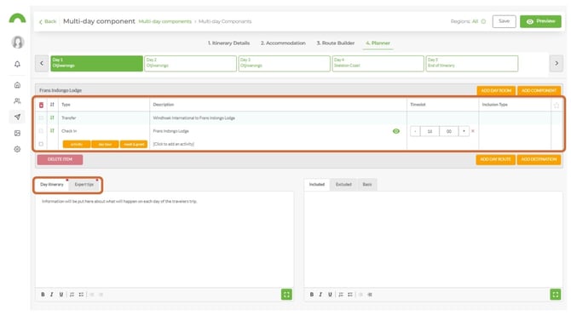Increase the timeslot with plus button
The width and height of the screenshot is (571, 315).
click(464, 131)
